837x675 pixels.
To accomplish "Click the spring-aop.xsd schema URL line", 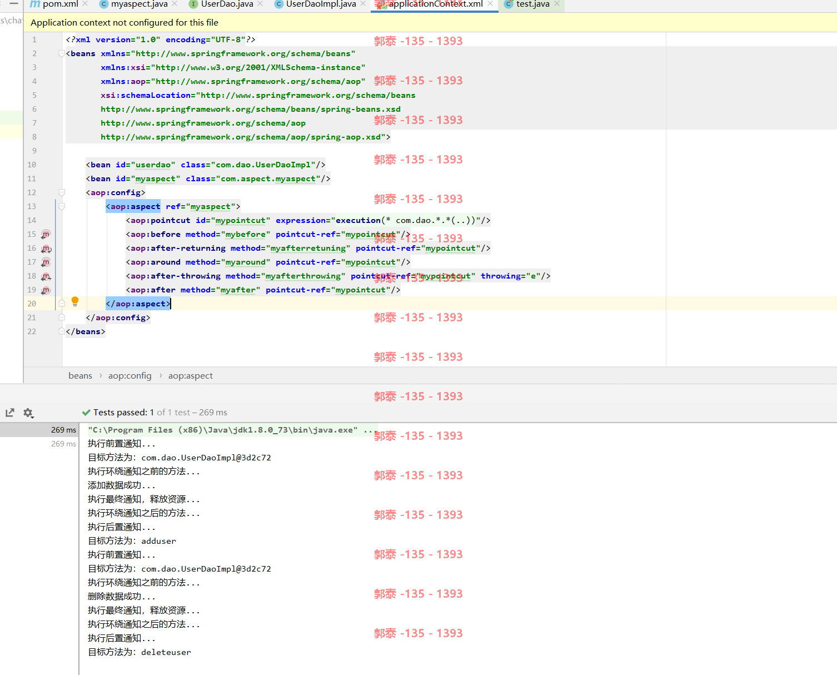I will tap(245, 137).
